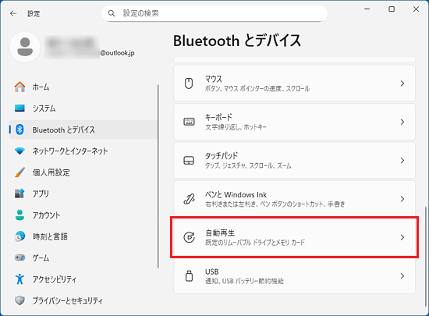The height and width of the screenshot is (316, 429).
Task: Click the アカウント person icon
Action: 19,215
